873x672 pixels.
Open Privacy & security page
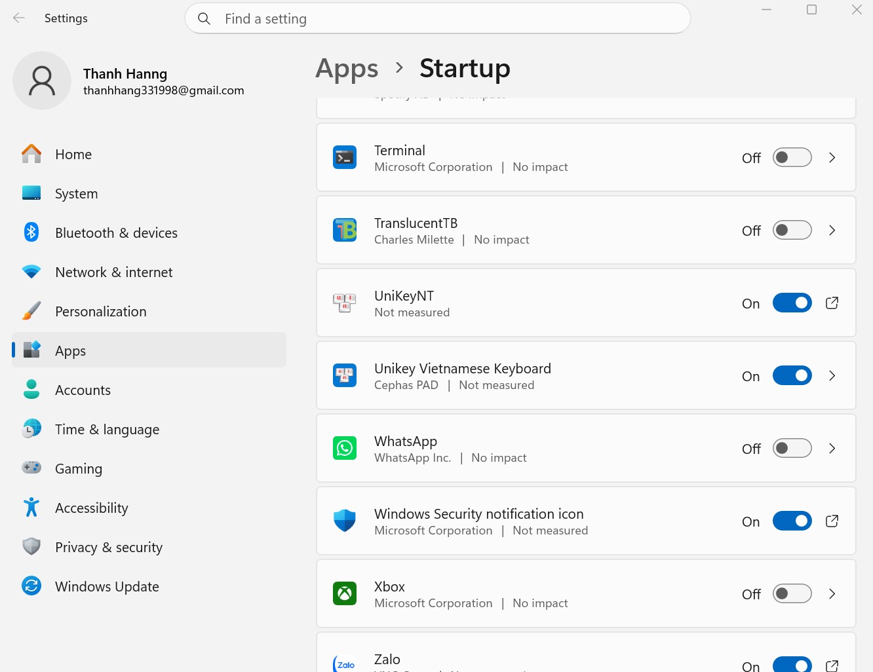pyautogui.click(x=149, y=547)
